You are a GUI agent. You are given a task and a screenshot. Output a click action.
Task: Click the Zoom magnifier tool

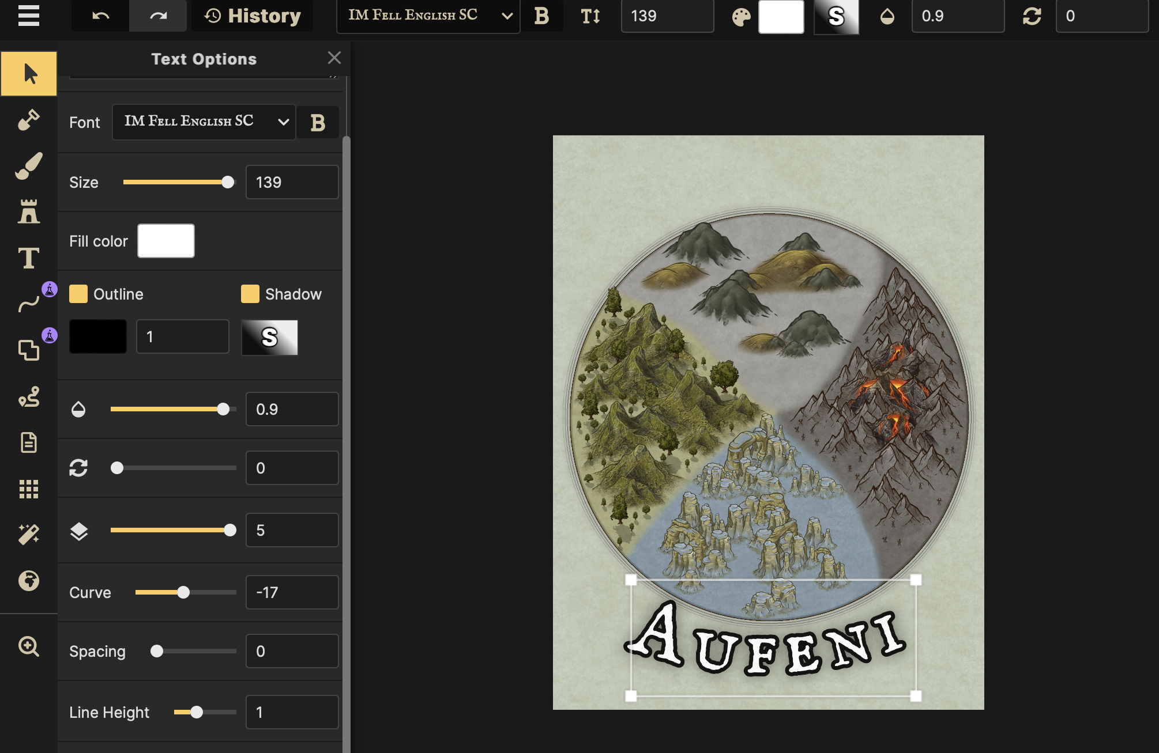tap(28, 646)
